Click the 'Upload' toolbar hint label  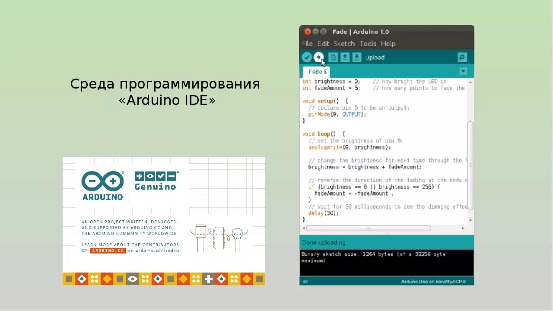click(375, 57)
